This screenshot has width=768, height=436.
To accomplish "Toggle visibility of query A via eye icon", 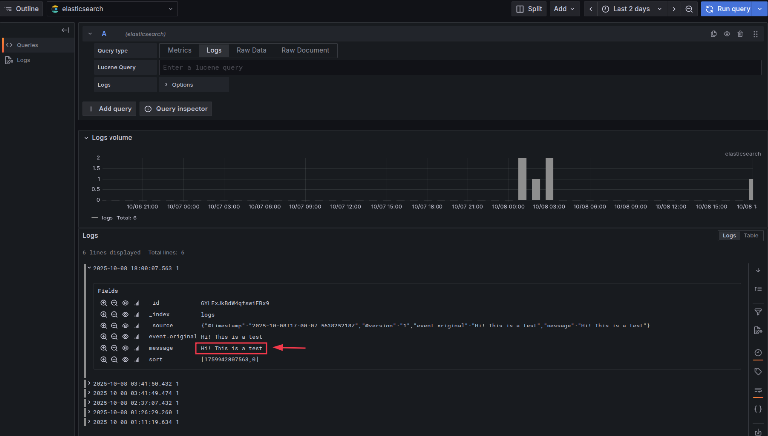I will click(x=727, y=34).
